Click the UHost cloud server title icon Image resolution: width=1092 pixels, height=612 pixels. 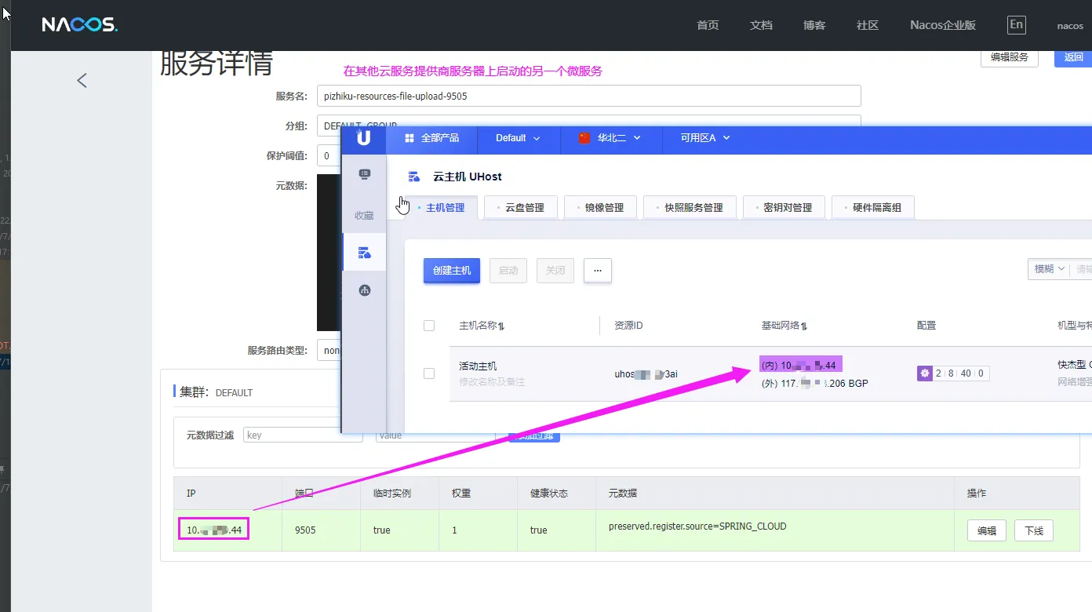pyautogui.click(x=413, y=177)
